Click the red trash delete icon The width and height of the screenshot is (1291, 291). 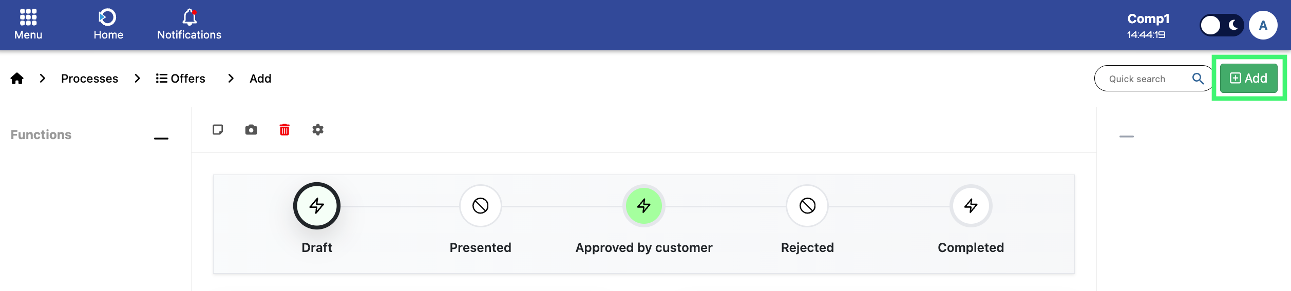pos(284,130)
